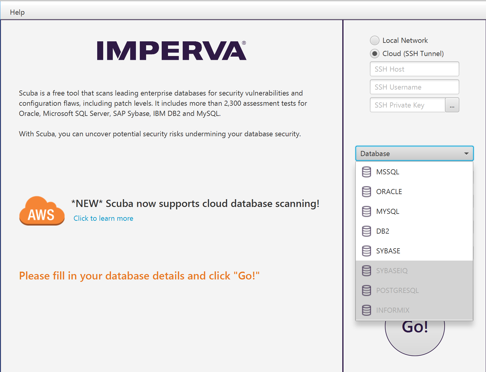Click the MSSQL database icon
Viewport: 486px width, 372px height.
366,172
